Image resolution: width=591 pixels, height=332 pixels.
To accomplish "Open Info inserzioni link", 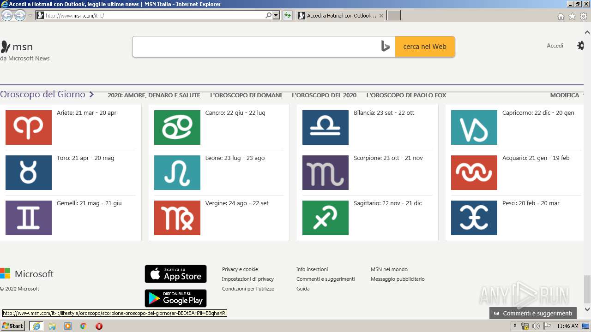I will click(x=312, y=269).
